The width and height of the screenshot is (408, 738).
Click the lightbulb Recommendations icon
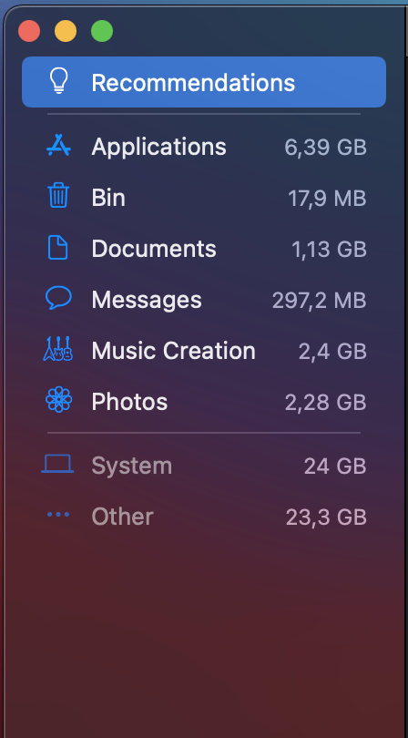coord(59,81)
